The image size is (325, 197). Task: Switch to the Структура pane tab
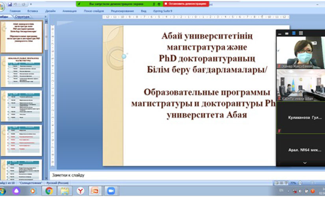click(22, 17)
